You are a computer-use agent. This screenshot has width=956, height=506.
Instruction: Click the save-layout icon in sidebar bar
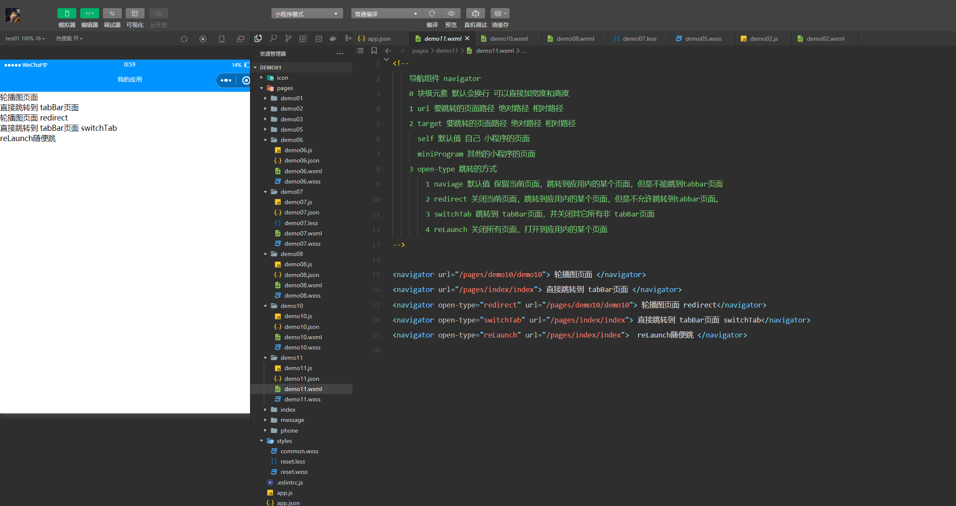tap(319, 39)
